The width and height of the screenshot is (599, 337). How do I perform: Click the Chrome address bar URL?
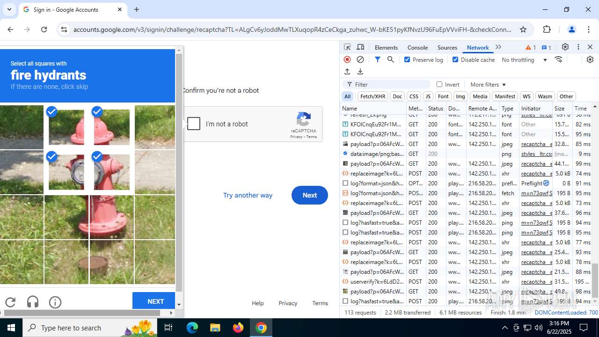(292, 29)
